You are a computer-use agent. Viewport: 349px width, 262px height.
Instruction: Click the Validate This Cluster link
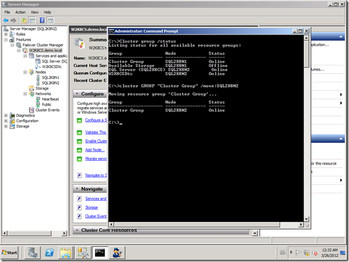click(x=96, y=132)
